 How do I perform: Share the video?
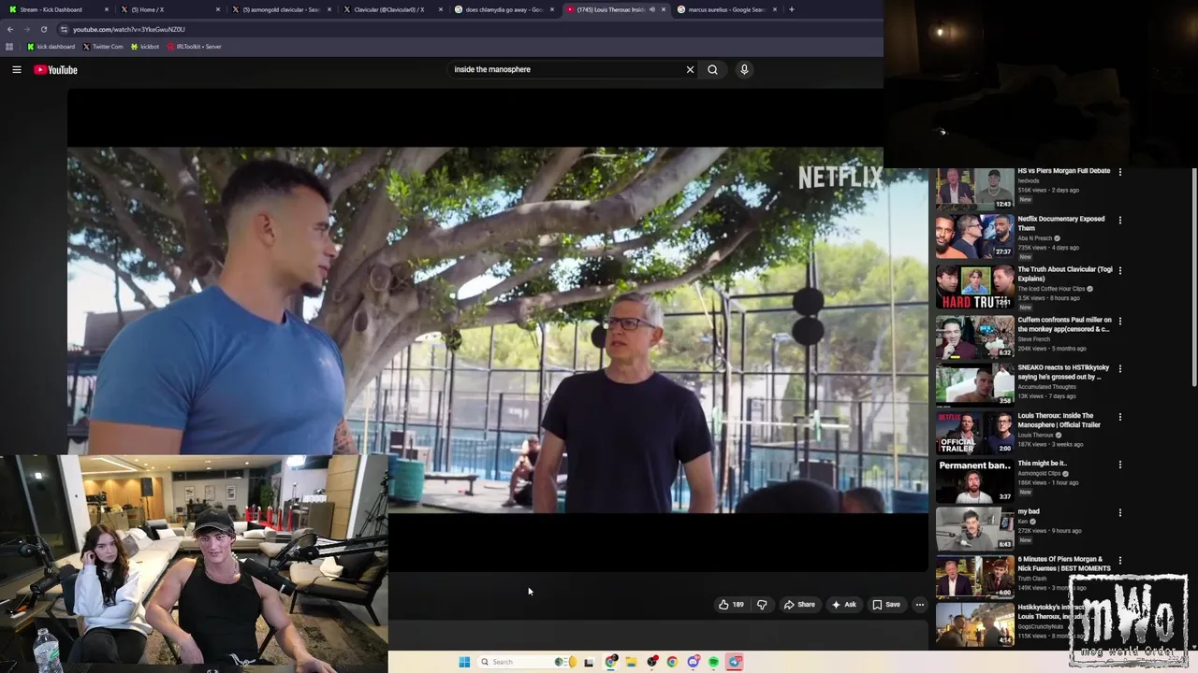tap(799, 605)
